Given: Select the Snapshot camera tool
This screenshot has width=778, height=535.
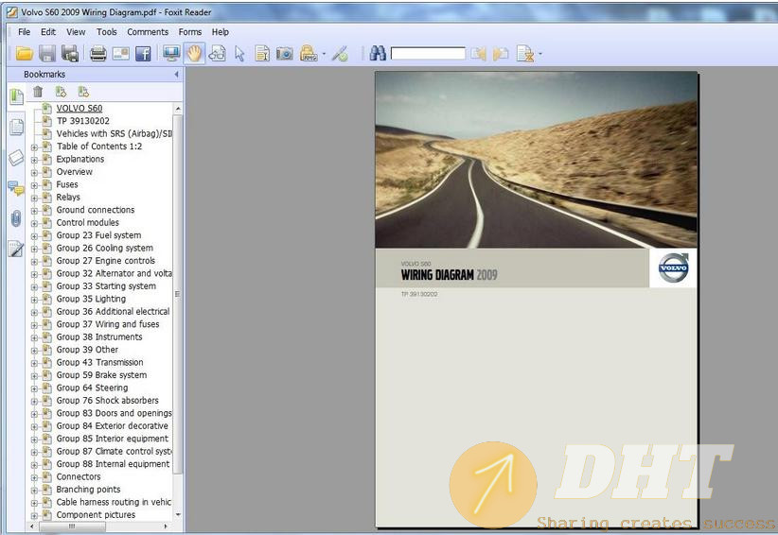Looking at the screenshot, I should click(284, 54).
